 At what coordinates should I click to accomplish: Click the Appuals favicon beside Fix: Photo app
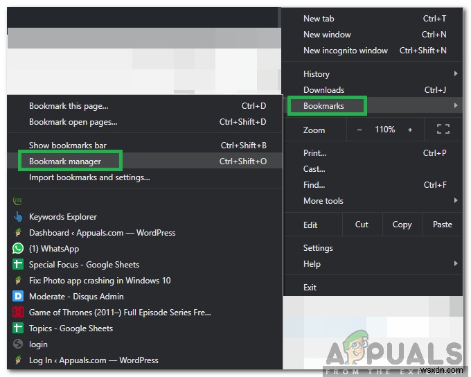pyautogui.click(x=18, y=280)
